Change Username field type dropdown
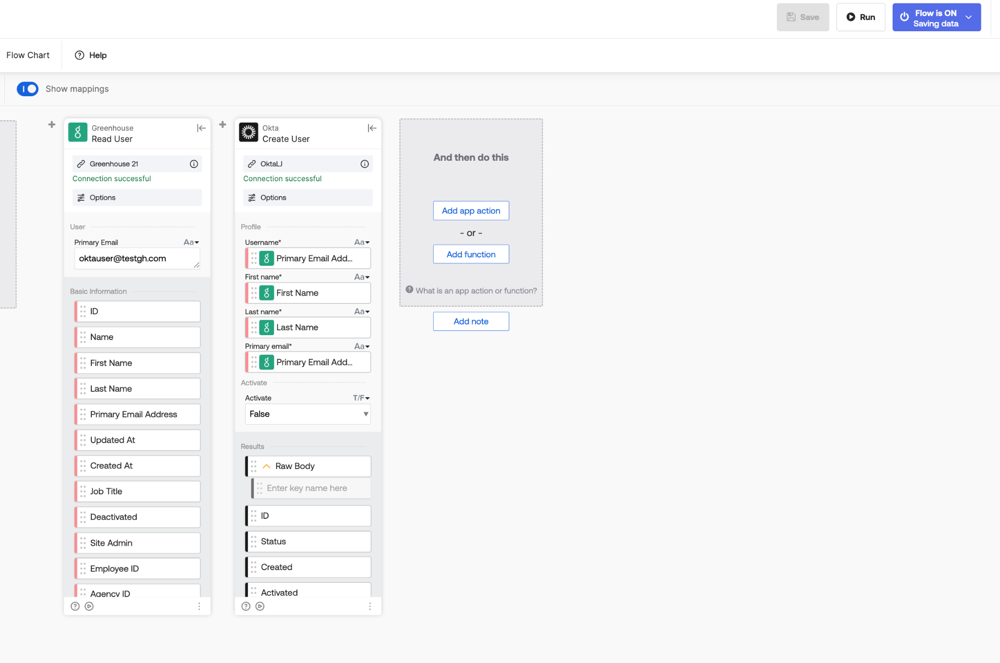Viewport: 1000px width, 663px height. coord(362,242)
